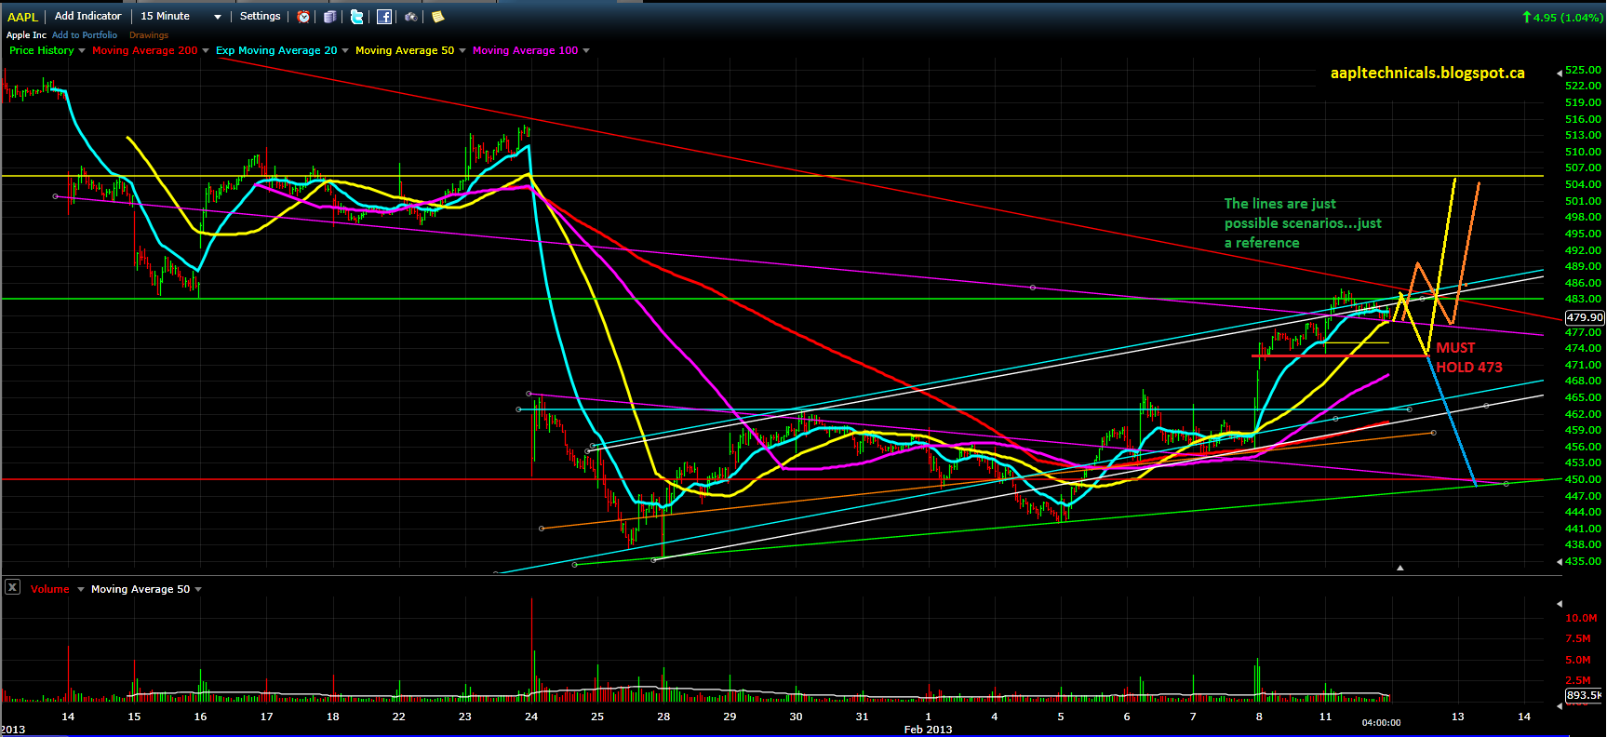The width and height of the screenshot is (1607, 737).
Task: Share chart via Twitter icon
Action: coord(357,17)
